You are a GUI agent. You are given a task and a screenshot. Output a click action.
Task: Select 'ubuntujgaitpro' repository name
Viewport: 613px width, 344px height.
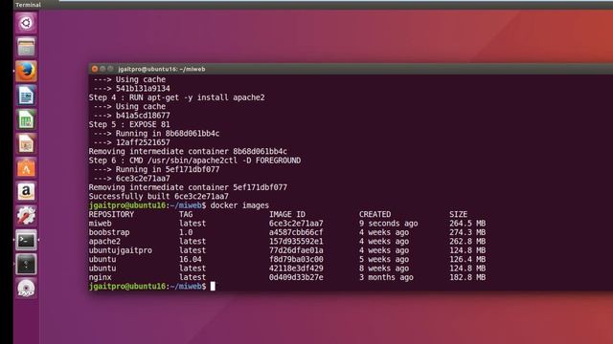click(121, 250)
